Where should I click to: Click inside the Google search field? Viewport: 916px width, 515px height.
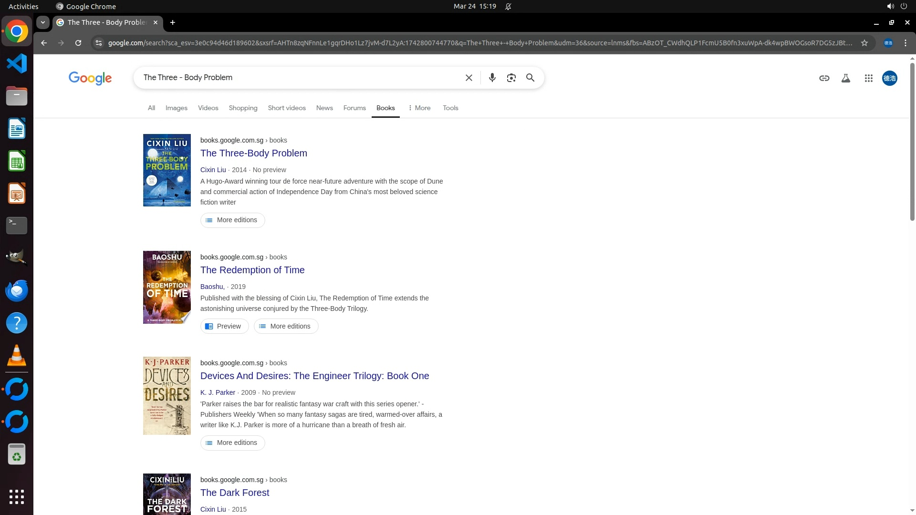(296, 78)
